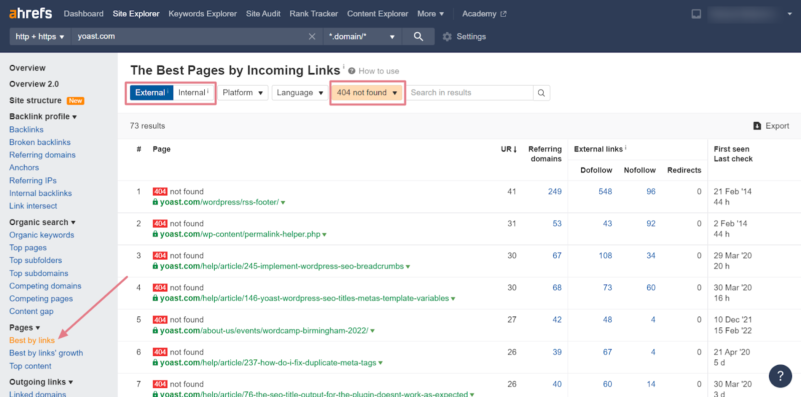Viewport: 801px width, 397px height.
Task: Click the New badge beside Site structure
Action: (x=76, y=101)
